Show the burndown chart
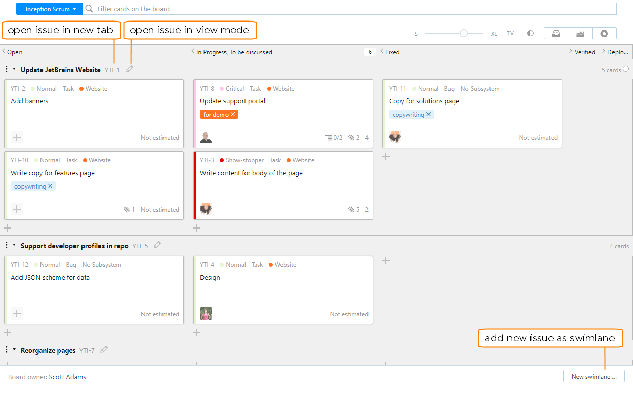The height and width of the screenshot is (394, 633). tap(580, 33)
